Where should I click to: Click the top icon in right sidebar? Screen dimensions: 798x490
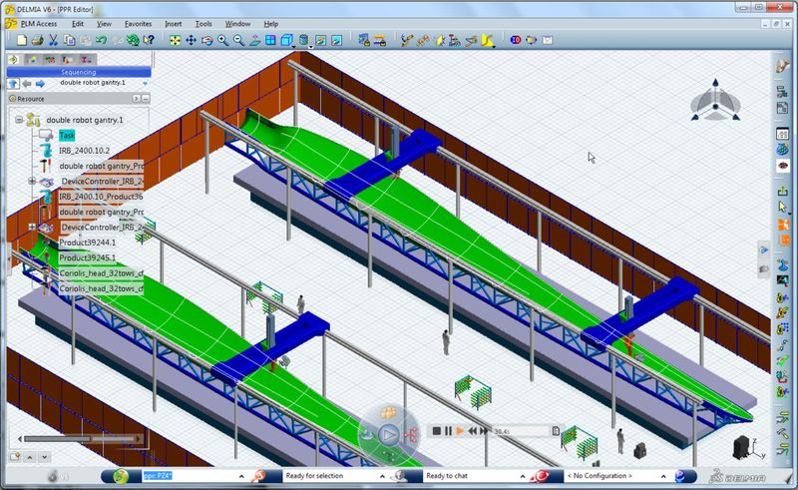[783, 65]
